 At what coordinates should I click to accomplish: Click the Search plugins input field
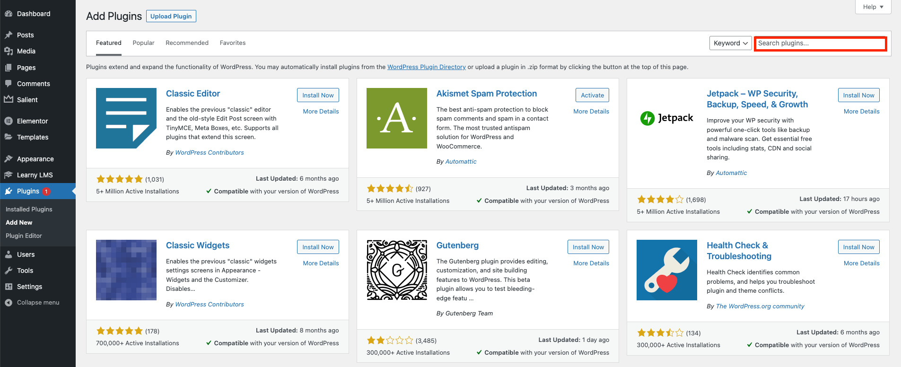821,43
